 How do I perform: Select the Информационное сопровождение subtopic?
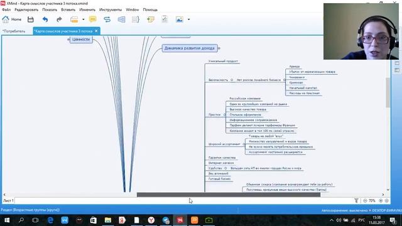click(x=253, y=120)
